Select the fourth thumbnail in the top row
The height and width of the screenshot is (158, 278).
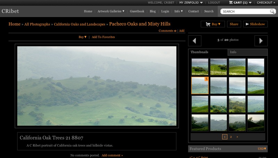click(256, 67)
